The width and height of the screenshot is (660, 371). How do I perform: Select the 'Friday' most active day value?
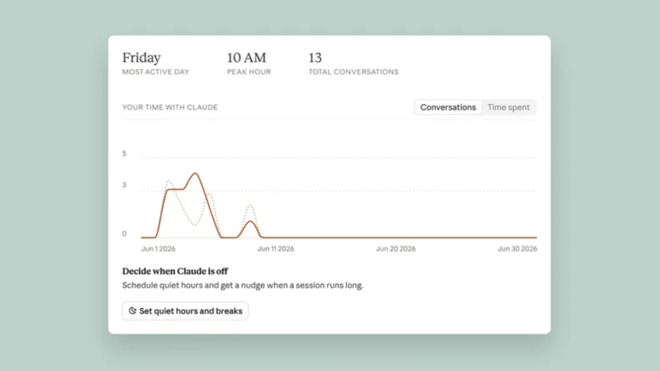tap(141, 58)
